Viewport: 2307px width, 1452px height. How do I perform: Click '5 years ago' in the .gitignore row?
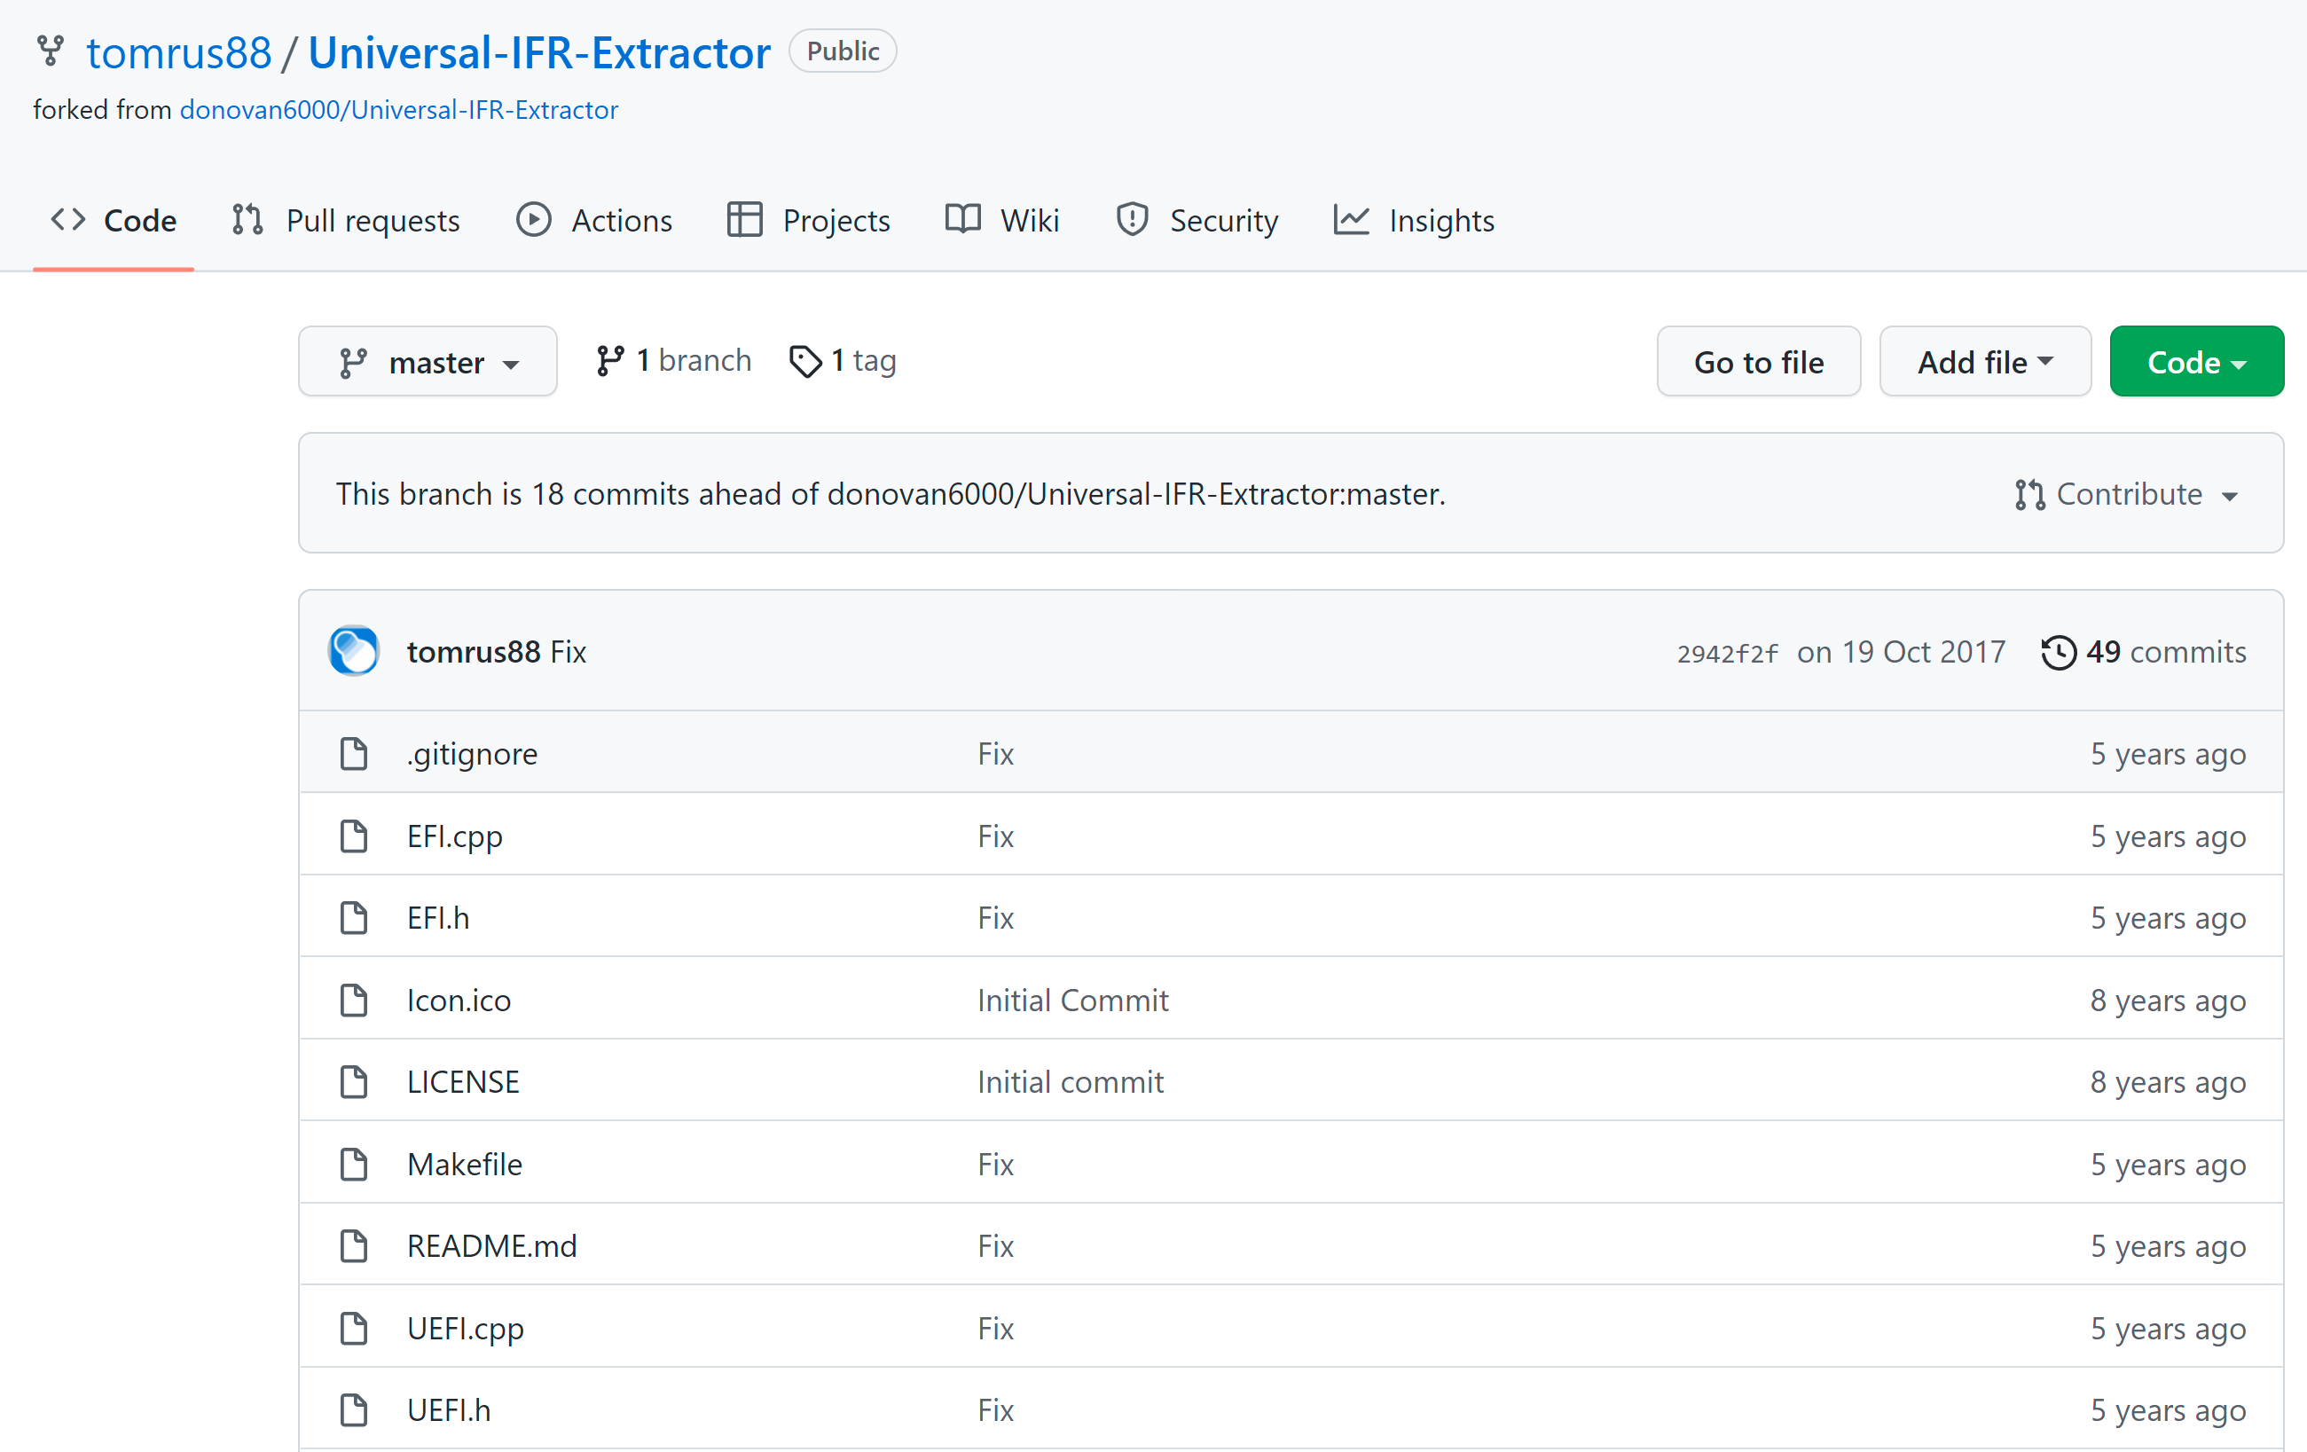pos(2167,754)
